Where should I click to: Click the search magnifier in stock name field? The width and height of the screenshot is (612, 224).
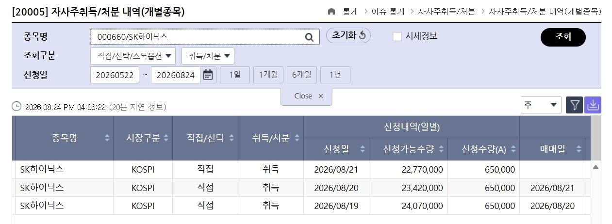click(x=309, y=37)
